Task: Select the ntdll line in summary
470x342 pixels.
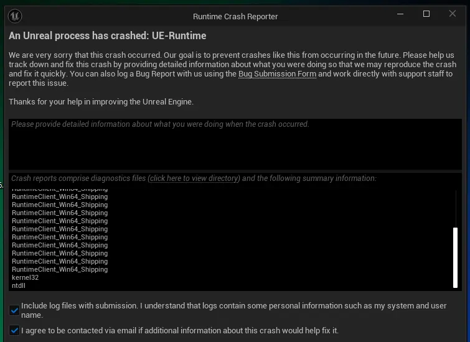Action: [x=19, y=285]
